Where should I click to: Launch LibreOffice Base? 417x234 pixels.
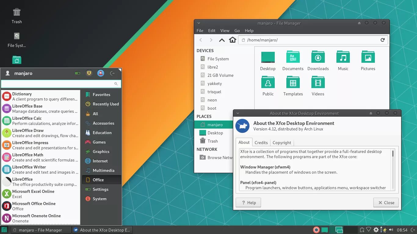[x=41, y=108]
